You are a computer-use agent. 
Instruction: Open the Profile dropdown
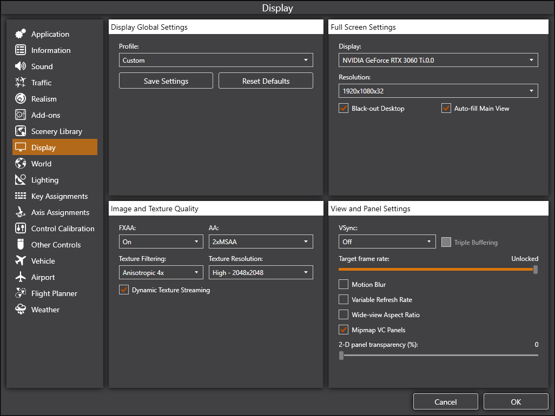(x=216, y=61)
